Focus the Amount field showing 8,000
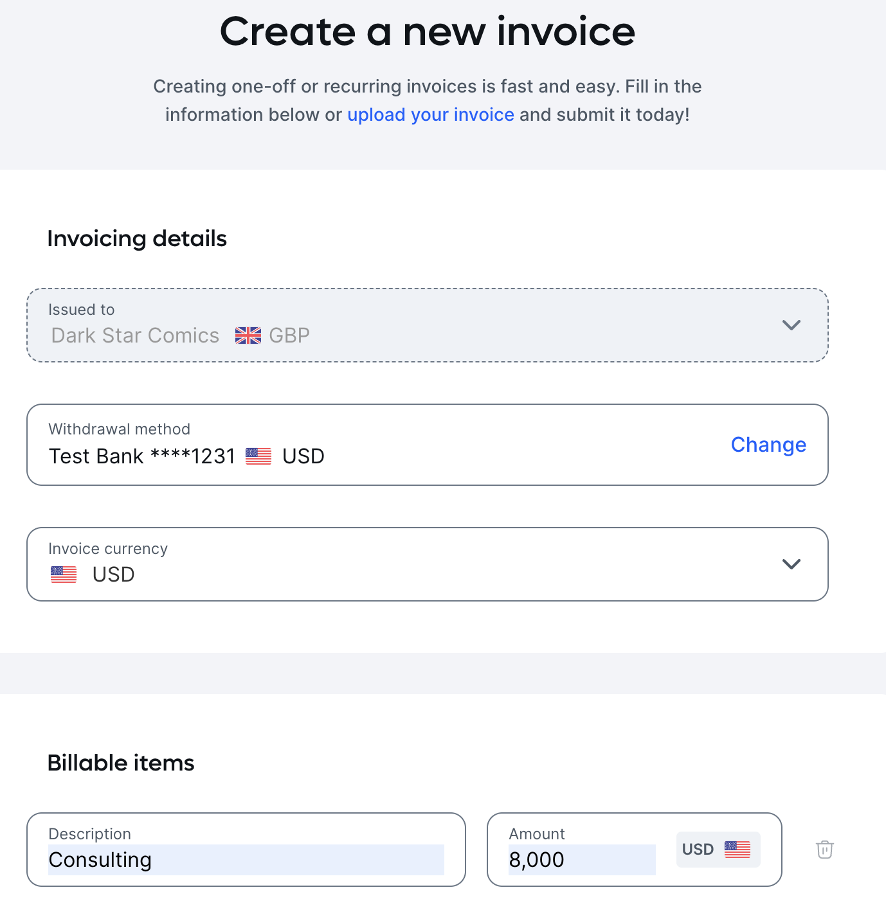 pyautogui.click(x=582, y=859)
